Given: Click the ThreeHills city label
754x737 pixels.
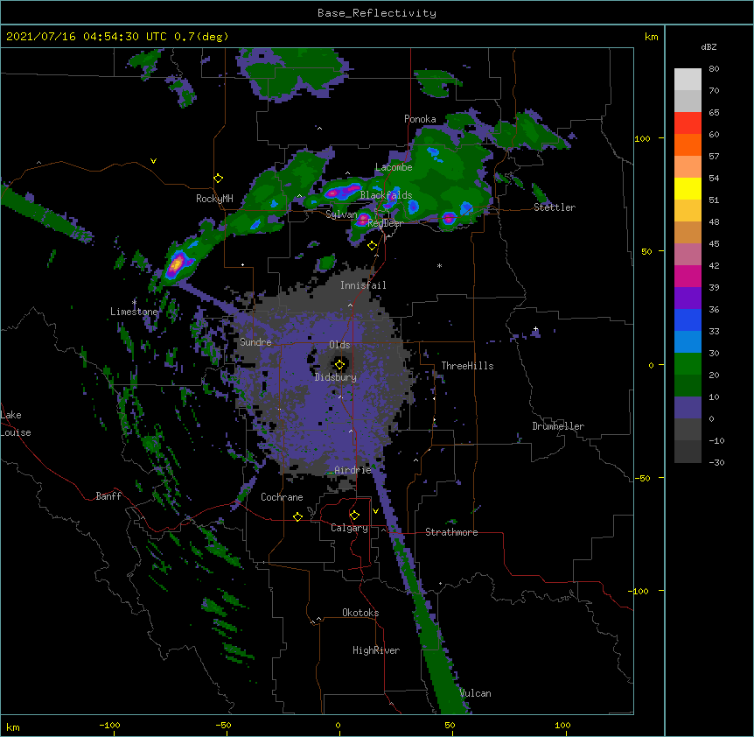Looking at the screenshot, I should [467, 366].
